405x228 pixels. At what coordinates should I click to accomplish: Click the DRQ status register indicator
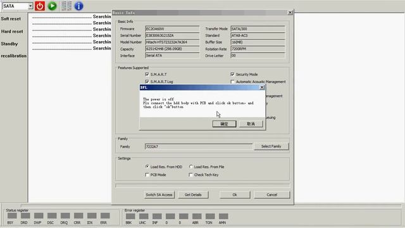point(65,215)
